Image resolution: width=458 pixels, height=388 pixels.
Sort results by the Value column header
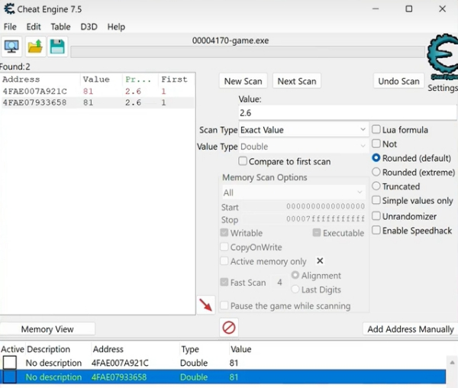click(x=102, y=79)
